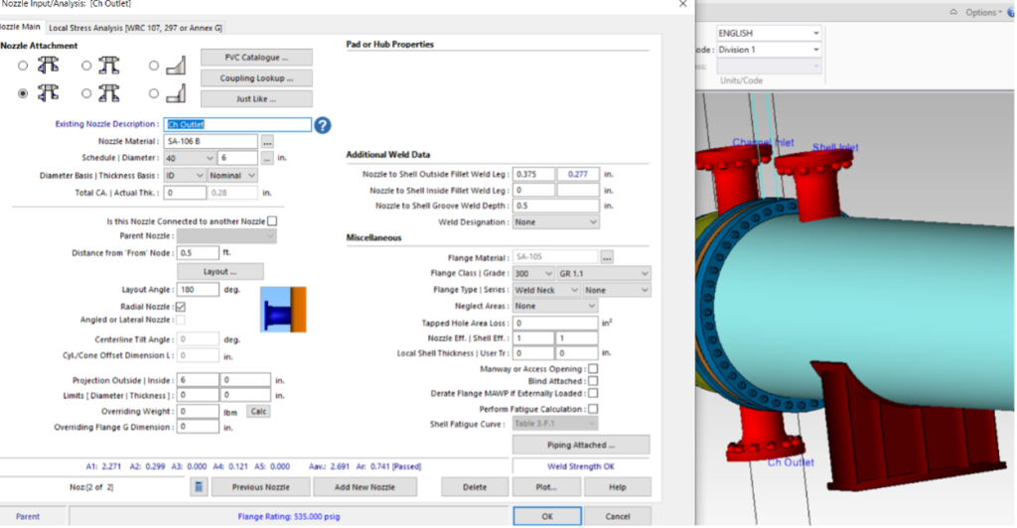Click the Coupling Lookup button
1017x528 pixels.
click(256, 78)
